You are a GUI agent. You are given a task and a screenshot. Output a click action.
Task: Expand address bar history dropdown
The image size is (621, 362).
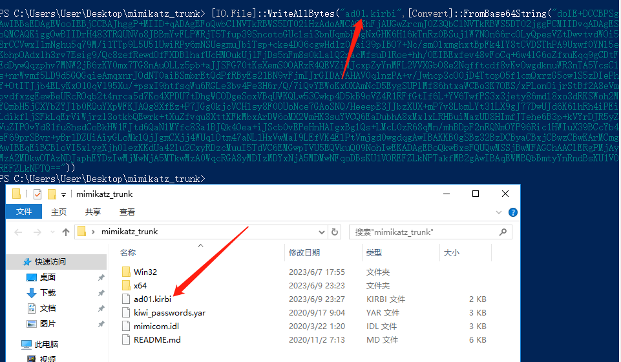pyautogui.click(x=322, y=232)
